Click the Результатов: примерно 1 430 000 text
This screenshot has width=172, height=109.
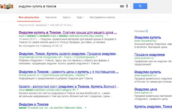coord(45,25)
